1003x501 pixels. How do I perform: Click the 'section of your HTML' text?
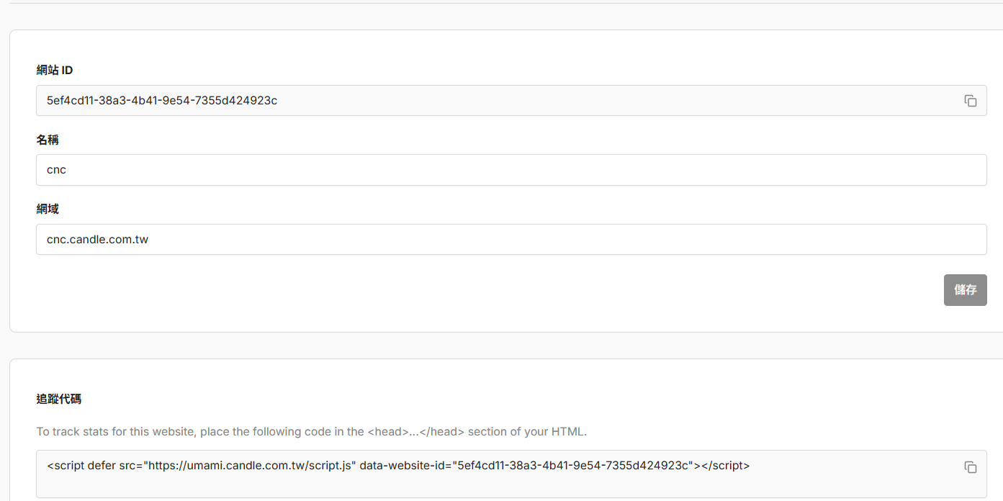[x=527, y=432]
